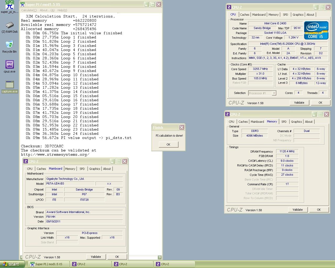Click the Multiplier x 31.0 value
This screenshot has width=335, height=268.
(x=260, y=74)
